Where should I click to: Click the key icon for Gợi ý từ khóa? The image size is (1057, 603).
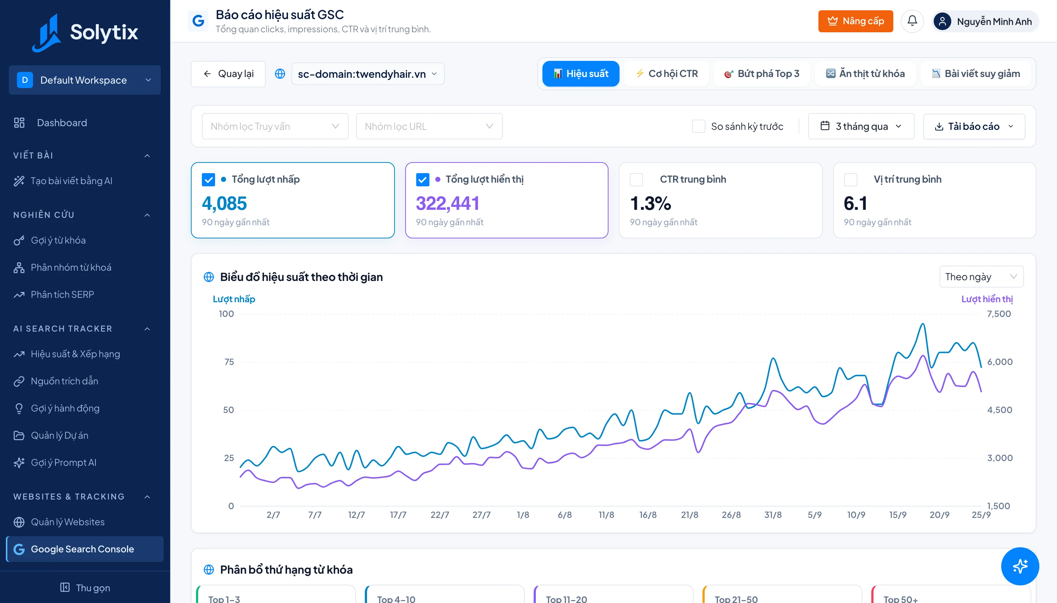[x=19, y=240]
